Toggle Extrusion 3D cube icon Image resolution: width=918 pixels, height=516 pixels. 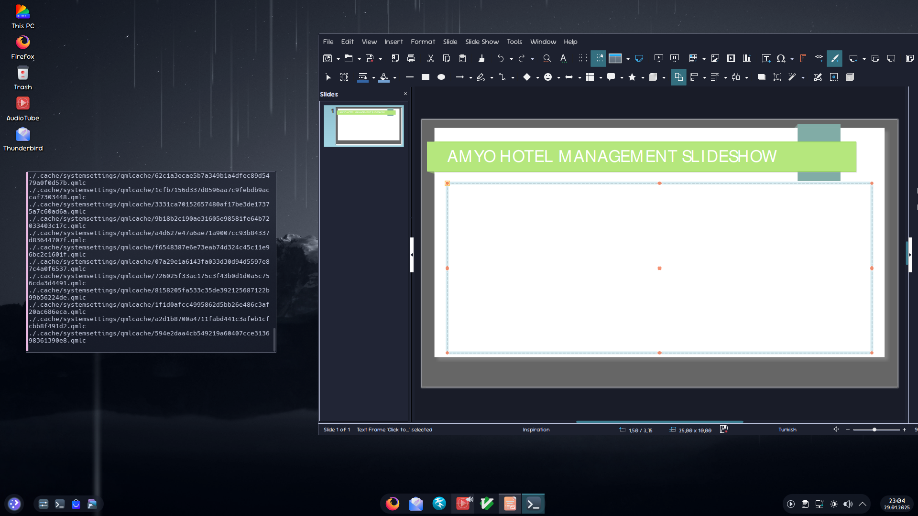pyautogui.click(x=850, y=77)
